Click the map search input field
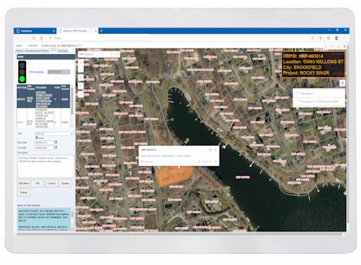361x265 pixels. click(94, 54)
